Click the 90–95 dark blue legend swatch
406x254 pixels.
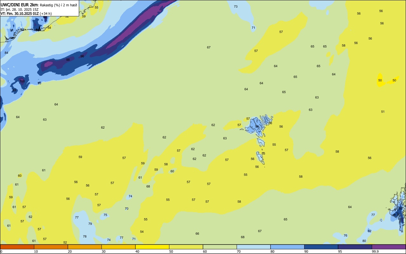(x=321, y=247)
